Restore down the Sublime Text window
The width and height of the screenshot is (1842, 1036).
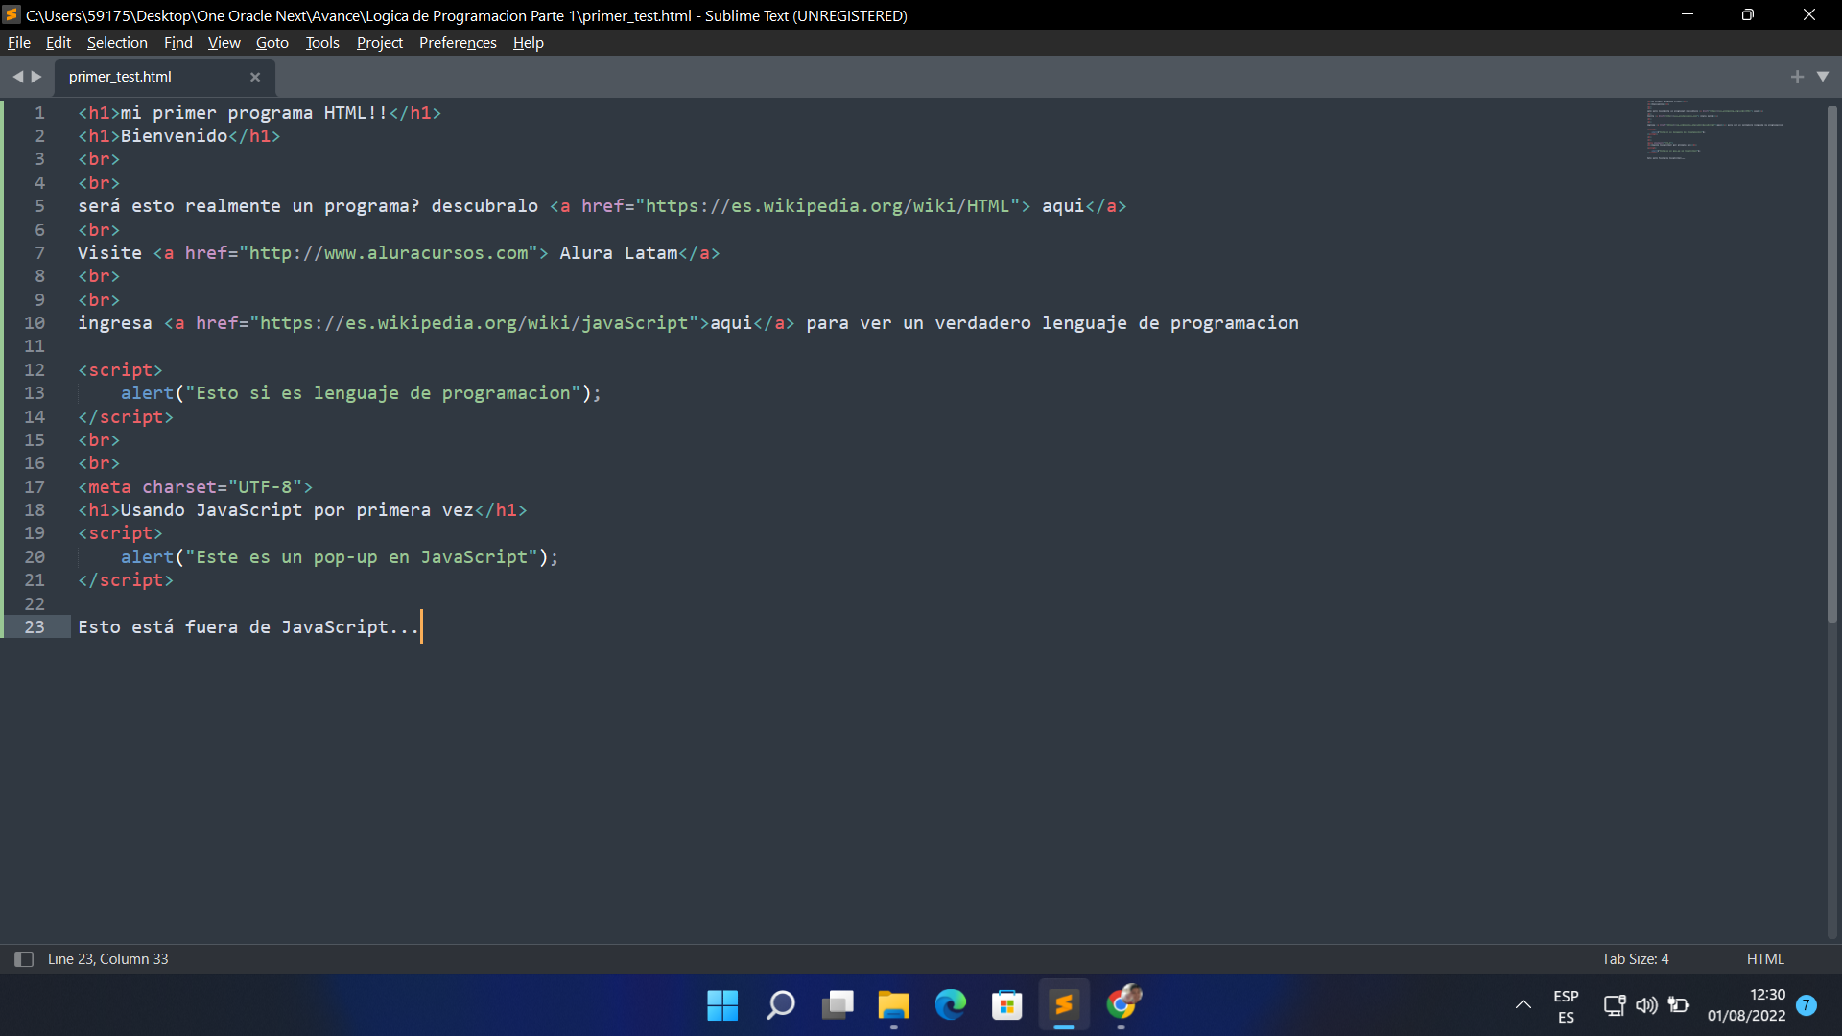tap(1748, 14)
